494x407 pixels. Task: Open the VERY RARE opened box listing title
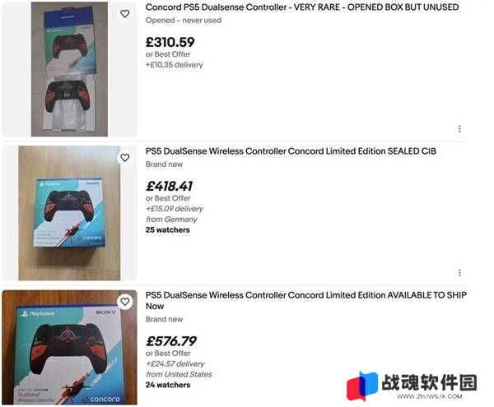302,7
